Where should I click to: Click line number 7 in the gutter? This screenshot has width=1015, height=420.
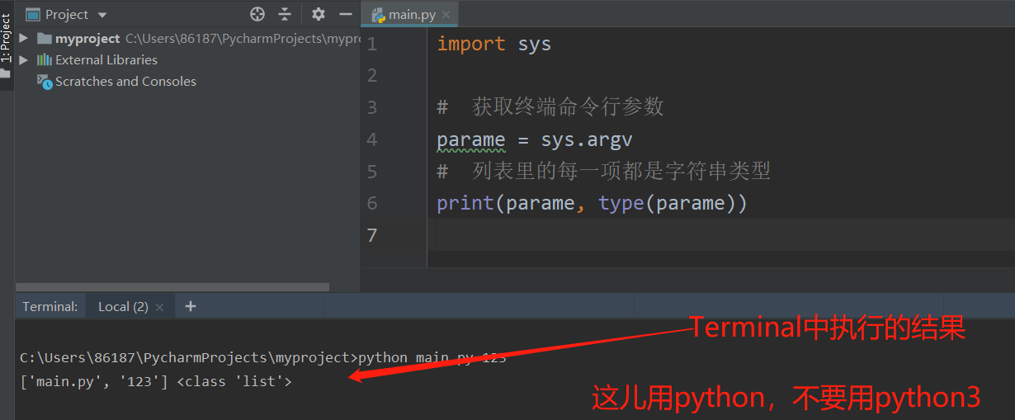(372, 235)
